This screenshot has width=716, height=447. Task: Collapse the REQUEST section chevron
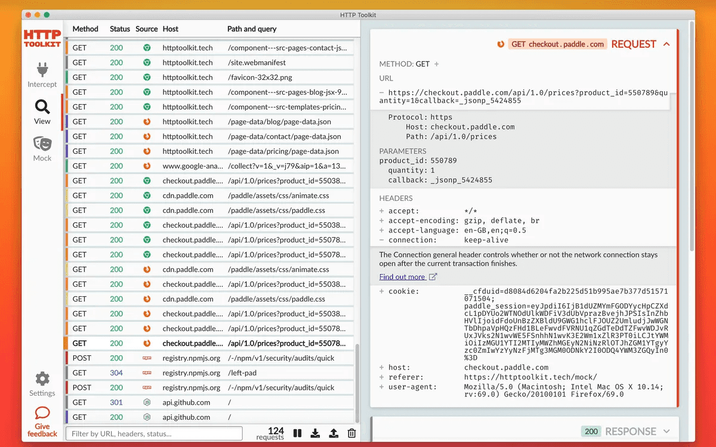coord(666,44)
